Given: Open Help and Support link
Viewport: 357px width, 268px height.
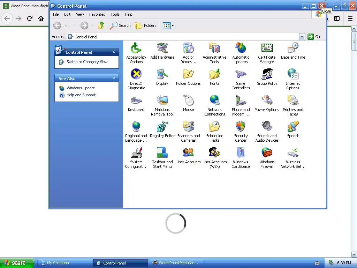Looking at the screenshot, I should tap(81, 95).
